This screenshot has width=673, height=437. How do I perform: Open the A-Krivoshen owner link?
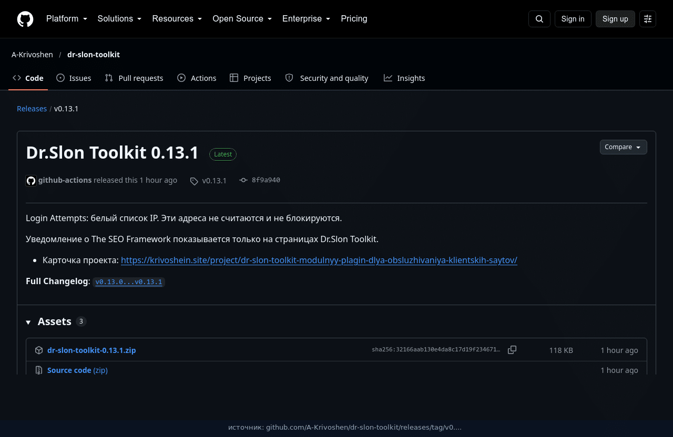point(32,55)
